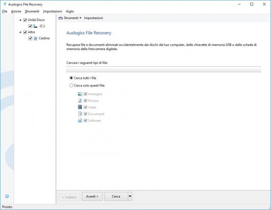271x210 pixels.
Task: Toggle the Software checkbox
Action: (x=85, y=121)
